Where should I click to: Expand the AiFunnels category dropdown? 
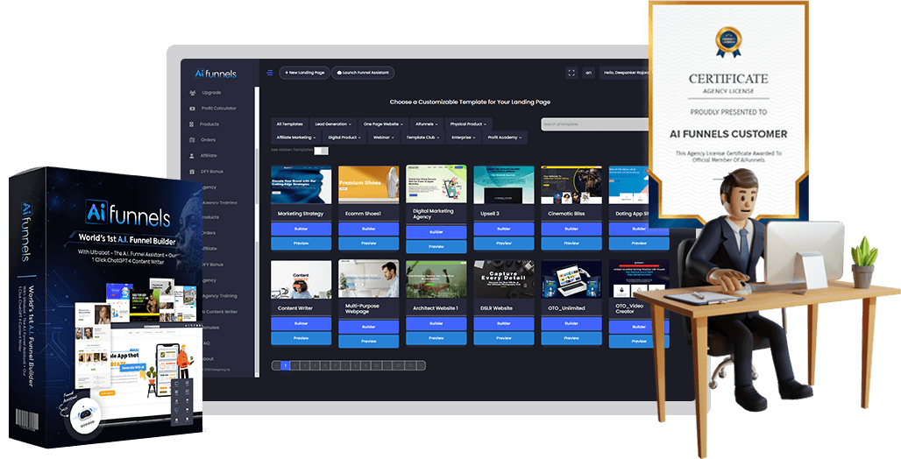pyautogui.click(x=427, y=124)
